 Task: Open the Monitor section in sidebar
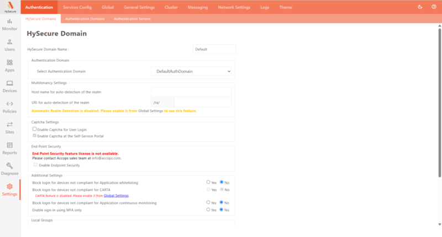[x=9, y=25]
